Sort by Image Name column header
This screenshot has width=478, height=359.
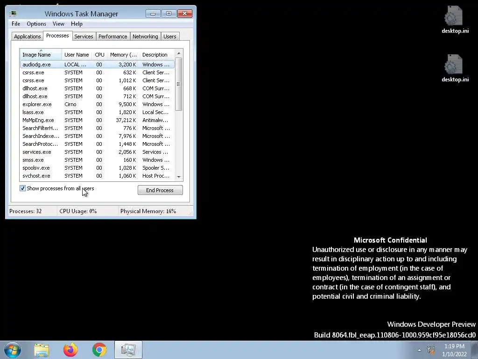click(x=41, y=55)
